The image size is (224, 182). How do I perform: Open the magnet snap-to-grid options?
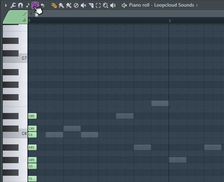click(21, 5)
